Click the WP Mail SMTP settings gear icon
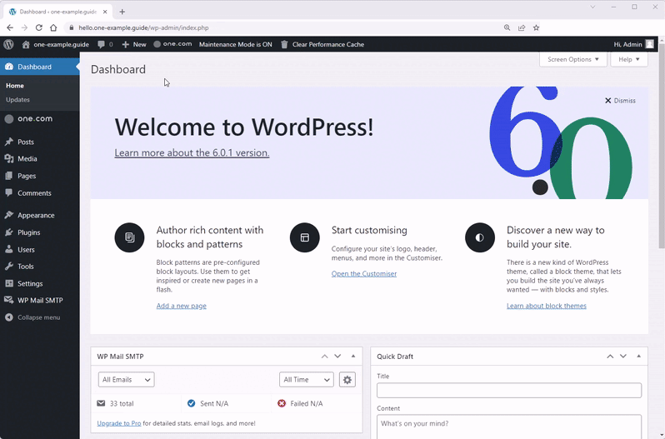 pyautogui.click(x=347, y=380)
